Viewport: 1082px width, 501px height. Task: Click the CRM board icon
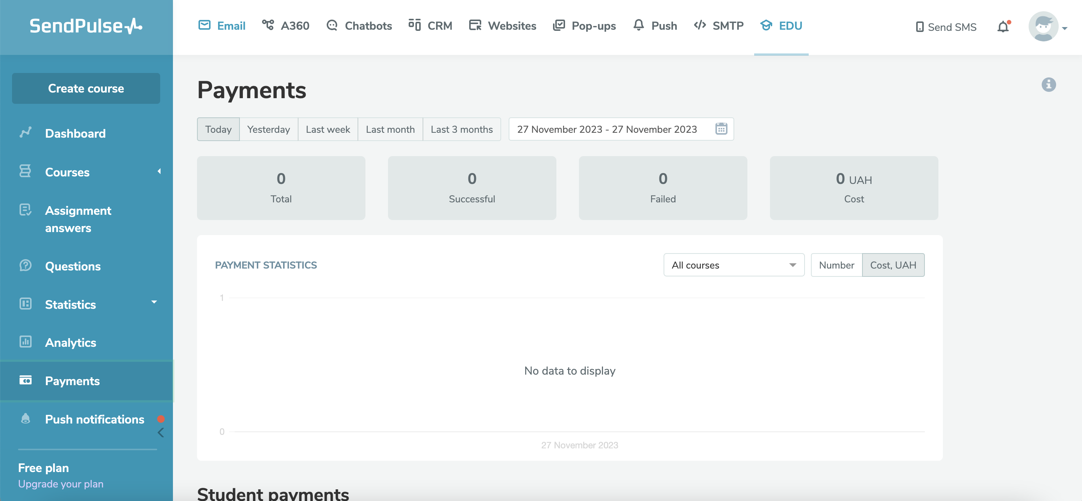click(x=415, y=25)
